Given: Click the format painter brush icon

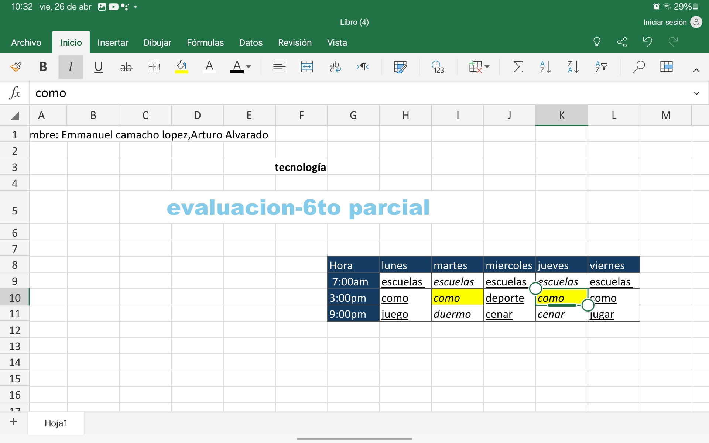Looking at the screenshot, I should coord(16,67).
